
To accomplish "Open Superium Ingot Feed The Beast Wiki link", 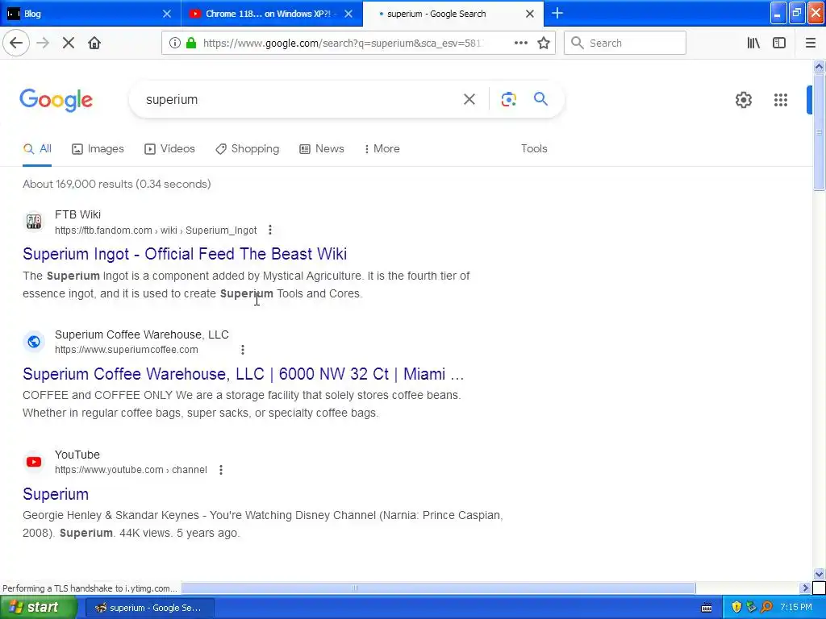I will [185, 254].
